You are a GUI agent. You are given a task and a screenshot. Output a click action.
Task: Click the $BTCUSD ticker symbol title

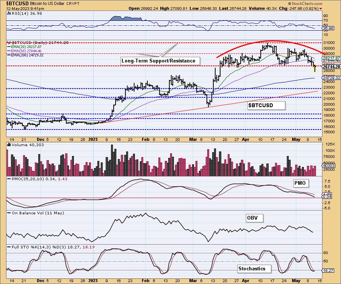pyautogui.click(x=17, y=3)
